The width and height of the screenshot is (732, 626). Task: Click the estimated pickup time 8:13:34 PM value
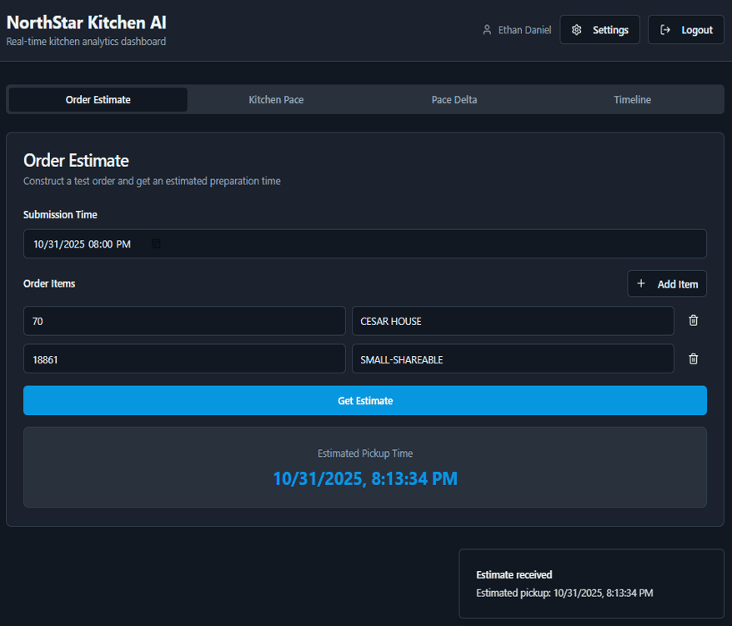point(365,478)
